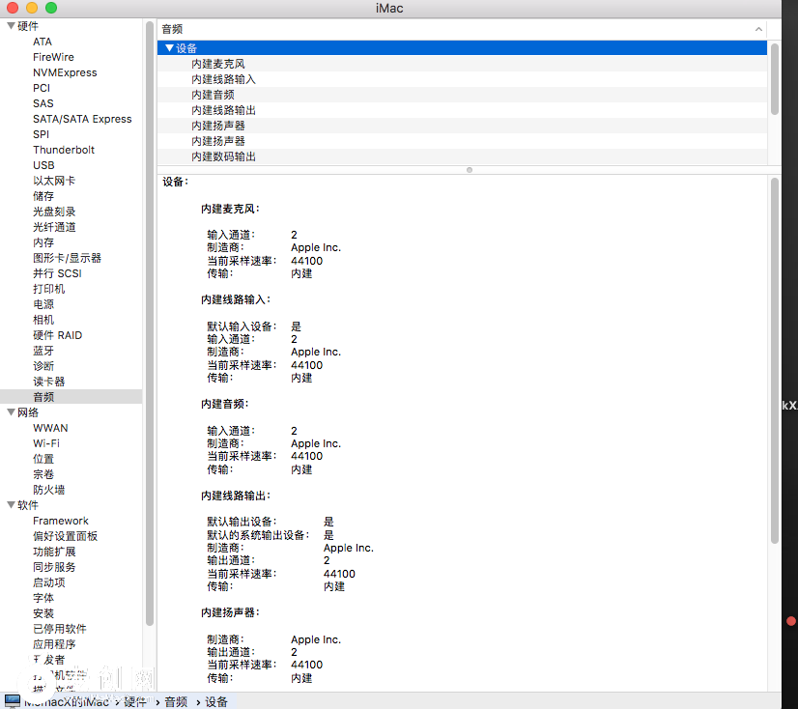798x709 pixels.
Task: Select Thunderbolt in the hardware list
Action: [x=64, y=150]
